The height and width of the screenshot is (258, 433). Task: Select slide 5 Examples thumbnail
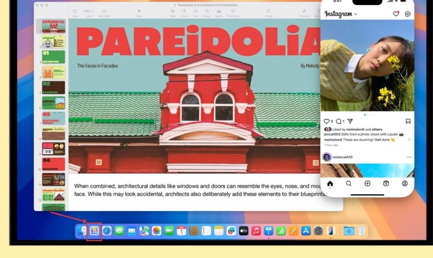(x=53, y=88)
